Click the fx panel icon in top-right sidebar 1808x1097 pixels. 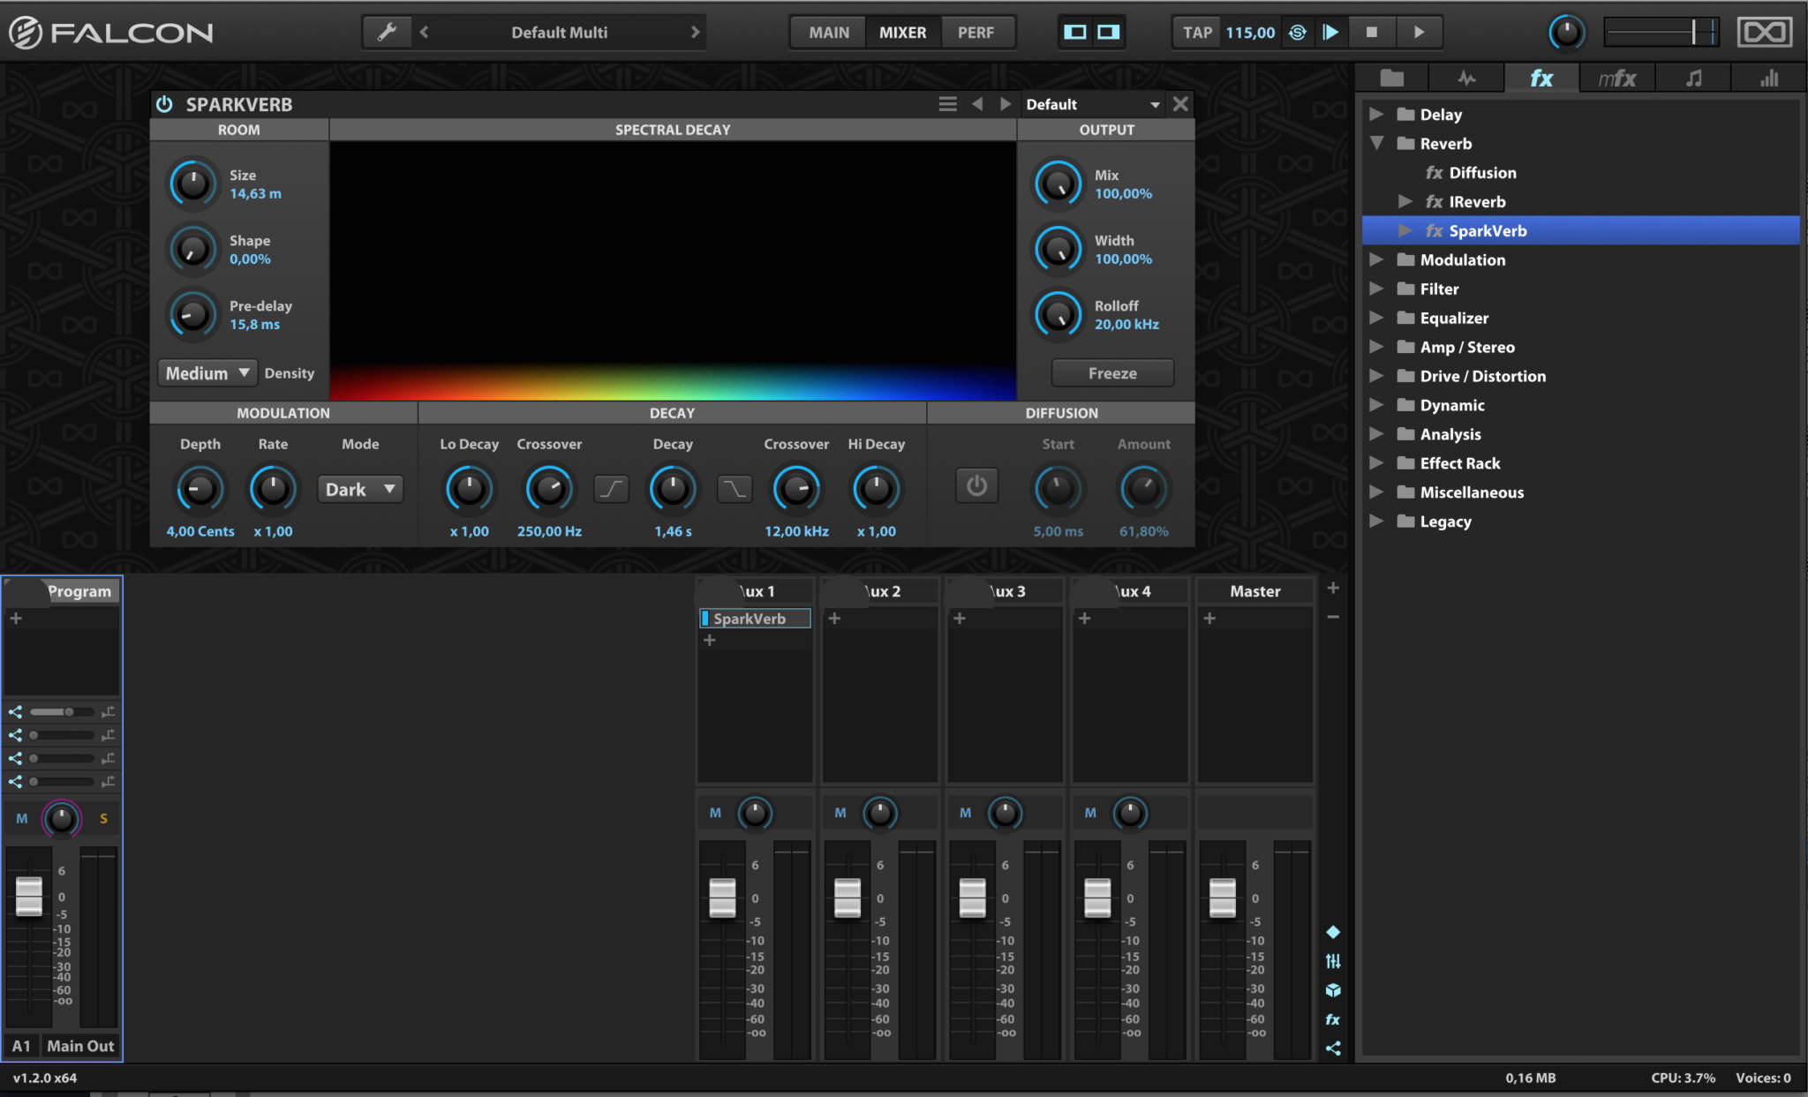[x=1548, y=80]
